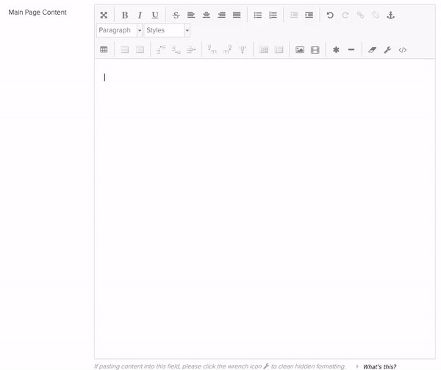This screenshot has height=370, width=441.
Task: Open the Styles dropdown
Action: (x=167, y=30)
